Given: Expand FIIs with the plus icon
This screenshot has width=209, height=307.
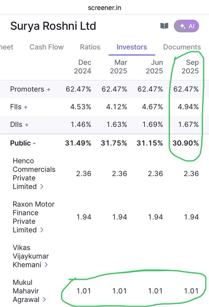Looking at the screenshot, I should (x=26, y=107).
